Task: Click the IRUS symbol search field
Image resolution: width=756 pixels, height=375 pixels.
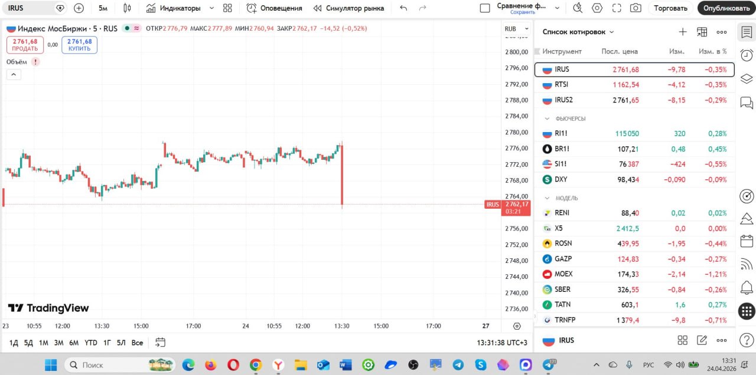Action: pyautogui.click(x=34, y=8)
